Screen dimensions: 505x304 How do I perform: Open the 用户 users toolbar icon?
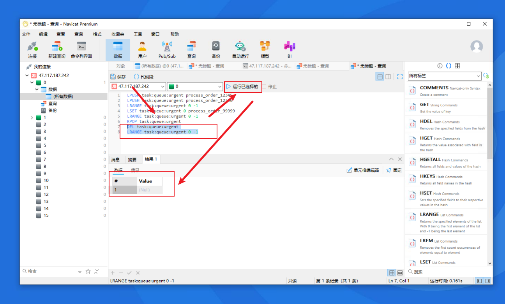click(x=142, y=50)
